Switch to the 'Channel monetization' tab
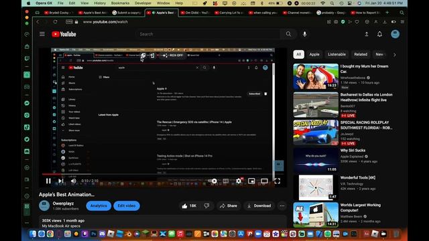Screen dimensions: 429x241 [x=298, y=13]
